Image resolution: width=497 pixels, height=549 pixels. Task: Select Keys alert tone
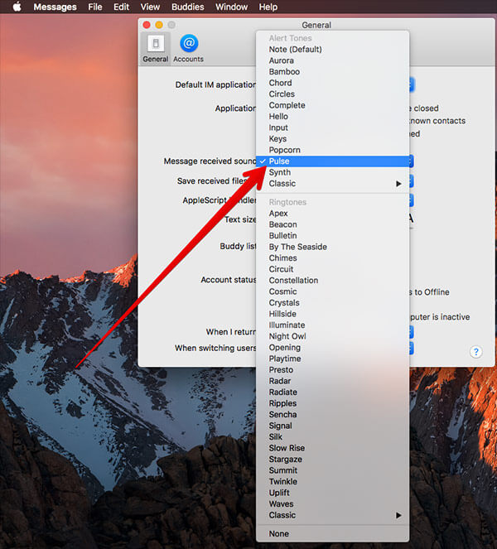(x=332, y=139)
